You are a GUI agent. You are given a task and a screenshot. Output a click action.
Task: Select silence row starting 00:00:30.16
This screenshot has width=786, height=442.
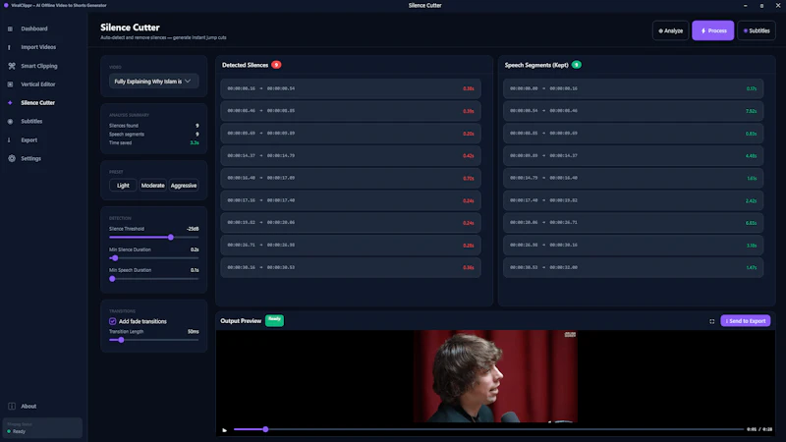(x=351, y=267)
